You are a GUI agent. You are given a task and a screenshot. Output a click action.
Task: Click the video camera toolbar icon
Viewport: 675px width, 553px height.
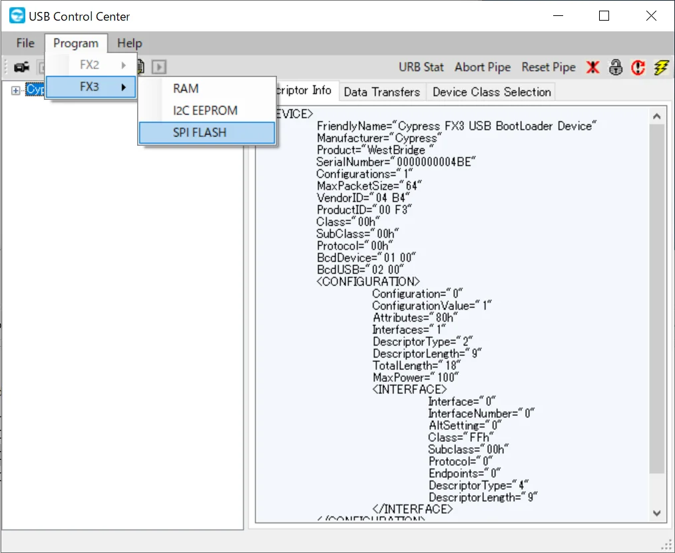21,67
